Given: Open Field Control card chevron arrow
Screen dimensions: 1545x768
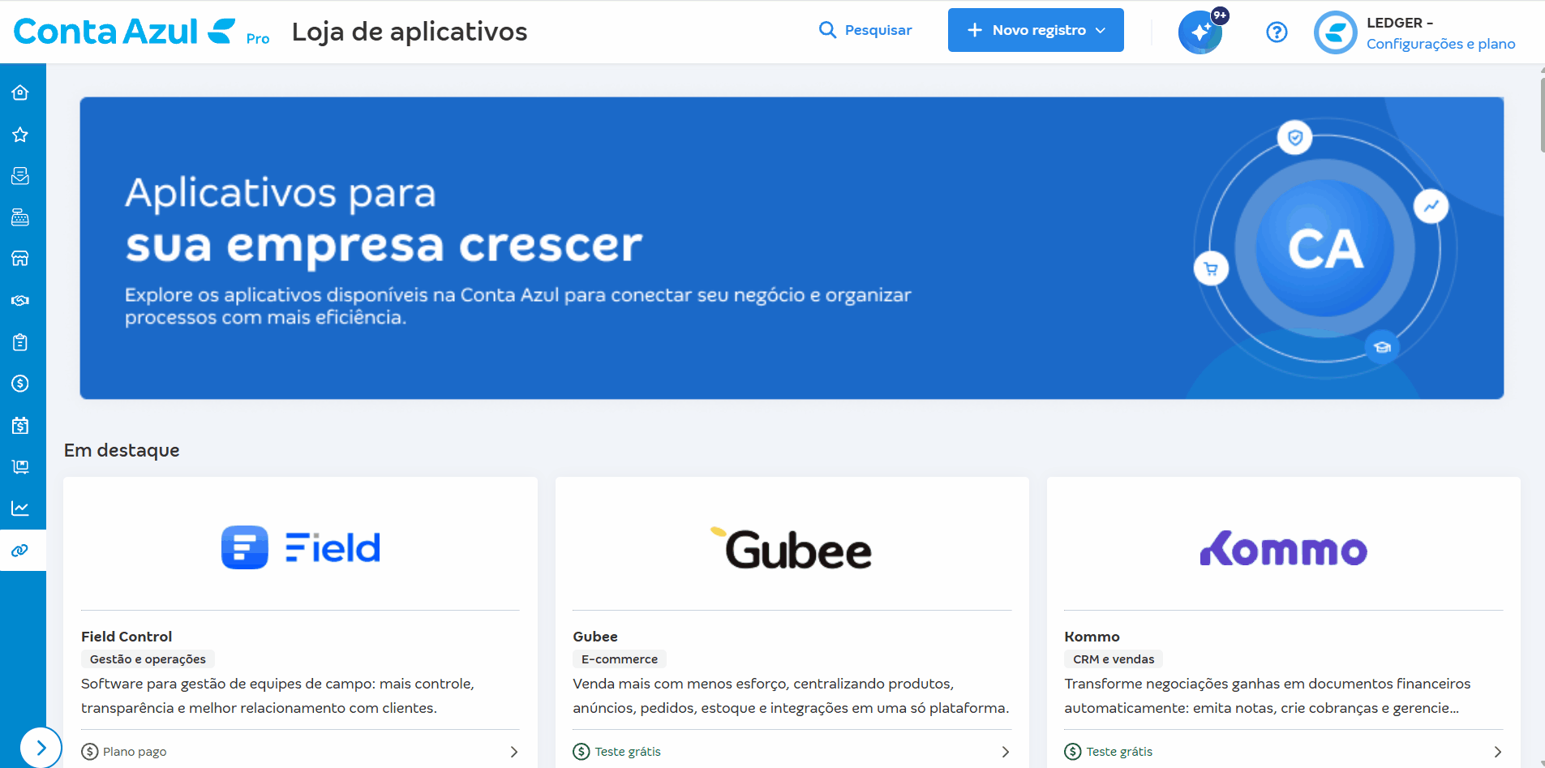Looking at the screenshot, I should [x=513, y=752].
